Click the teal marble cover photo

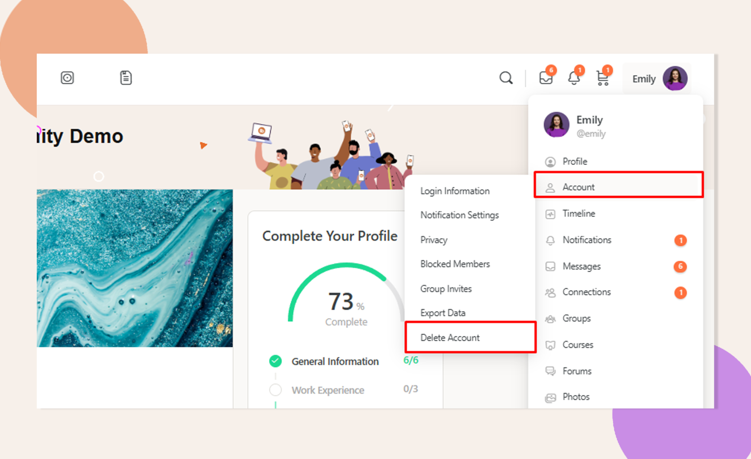(x=135, y=268)
